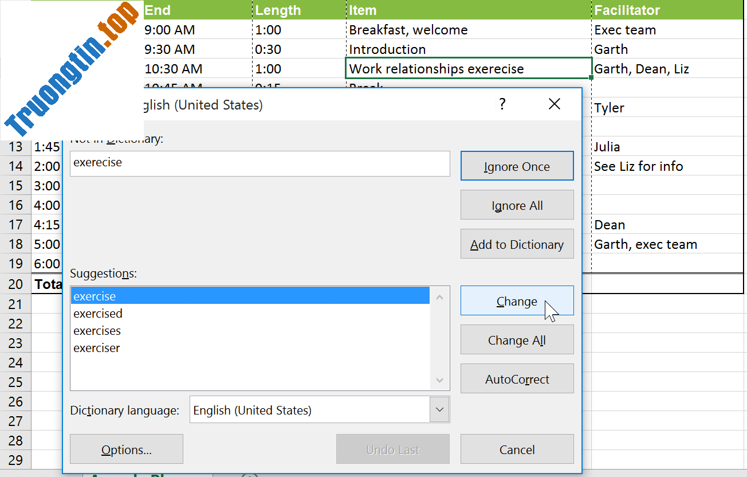The width and height of the screenshot is (747, 477).
Task: Open spelling Options dialog
Action: [x=127, y=449]
